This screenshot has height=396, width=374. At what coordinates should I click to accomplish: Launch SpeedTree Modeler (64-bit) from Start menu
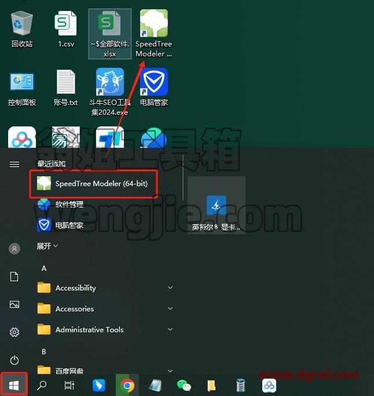(x=94, y=184)
